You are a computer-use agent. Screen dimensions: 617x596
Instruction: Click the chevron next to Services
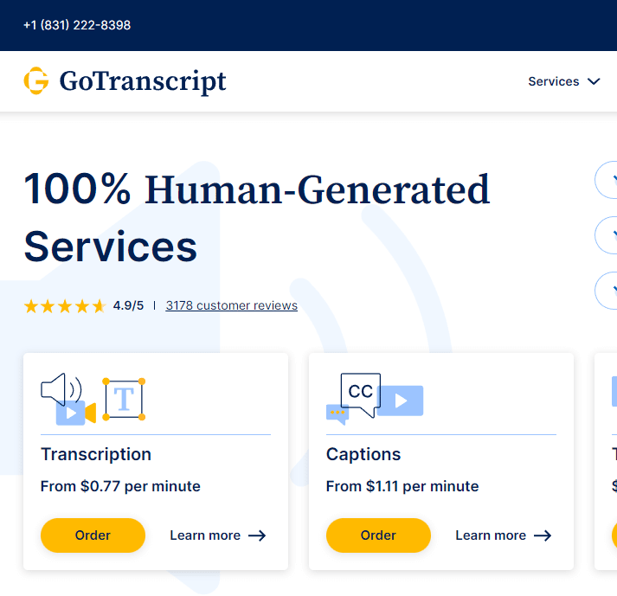point(594,81)
